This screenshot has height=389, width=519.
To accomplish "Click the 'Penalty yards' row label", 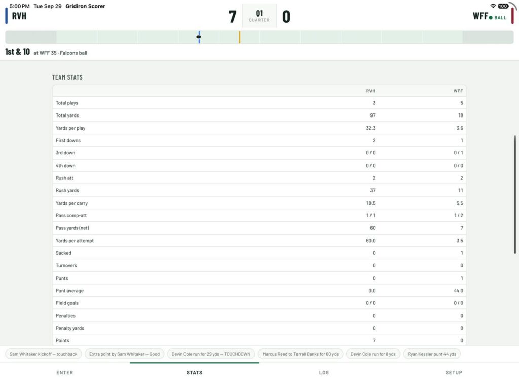I will 70,328.
